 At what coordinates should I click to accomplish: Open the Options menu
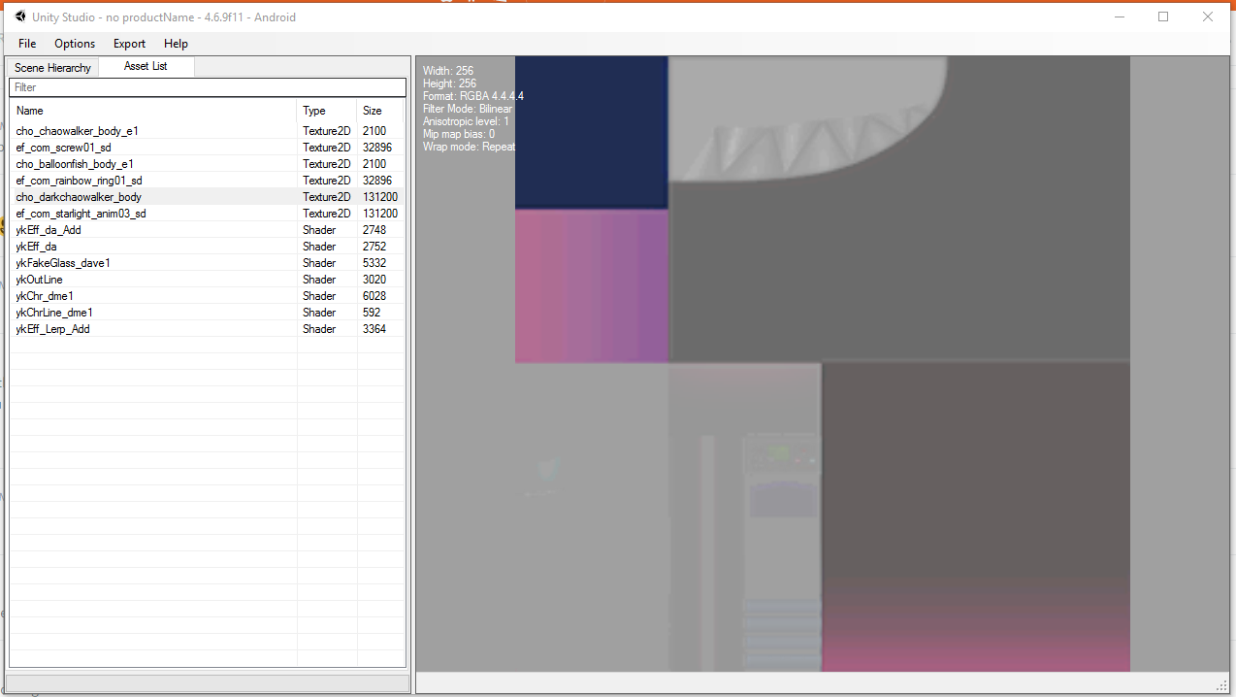pyautogui.click(x=75, y=44)
